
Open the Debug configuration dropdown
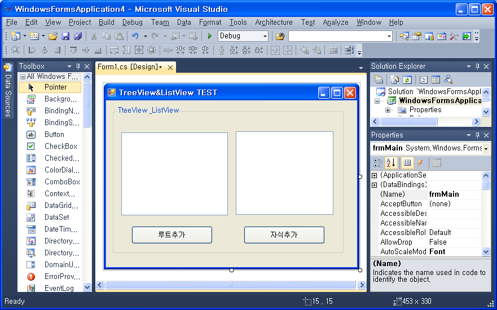(x=265, y=36)
